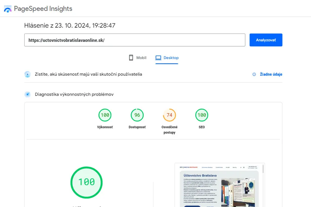311x207 pixels.
Task: Click the Analyzovať button
Action: [266, 40]
